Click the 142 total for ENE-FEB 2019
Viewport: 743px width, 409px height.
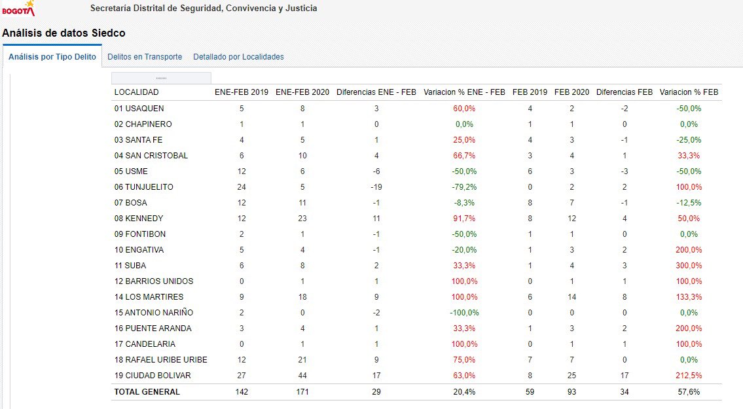(x=242, y=392)
